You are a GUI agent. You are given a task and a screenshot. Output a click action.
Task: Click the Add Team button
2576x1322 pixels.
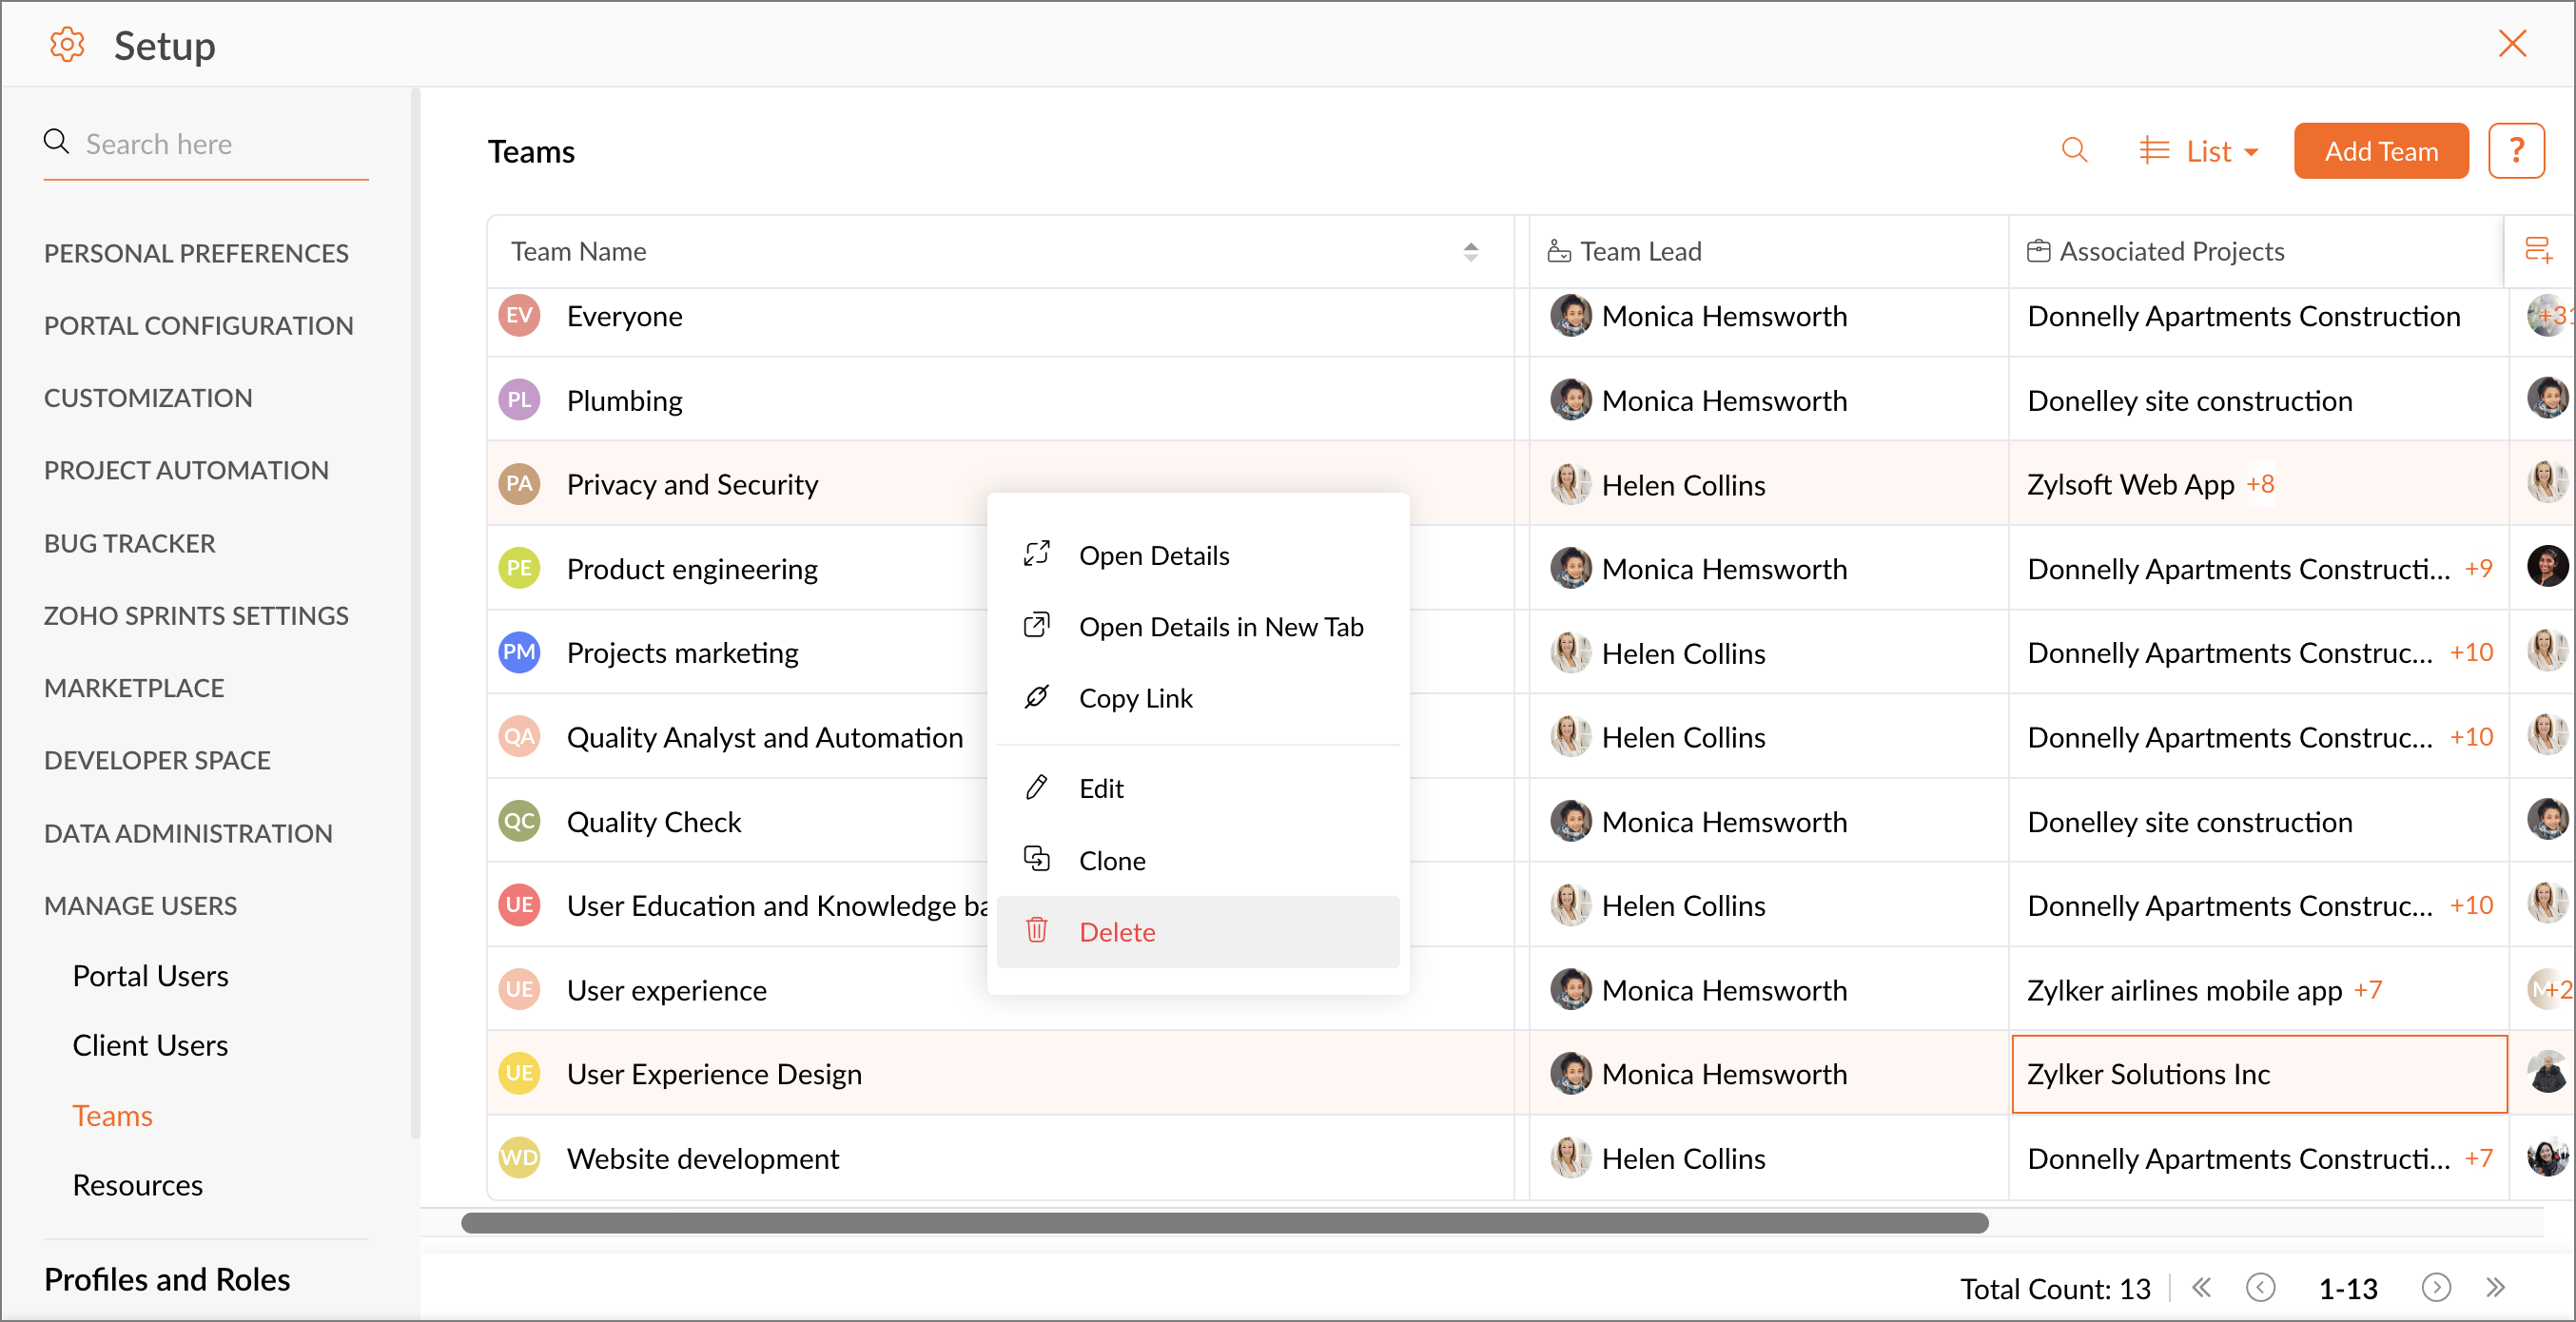[x=2380, y=151]
